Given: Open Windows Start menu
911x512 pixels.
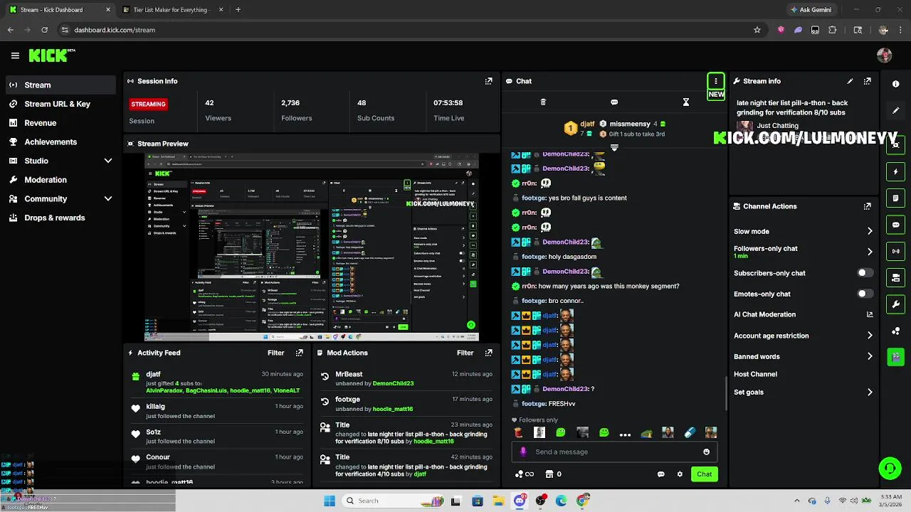Looking at the screenshot, I should 329,501.
